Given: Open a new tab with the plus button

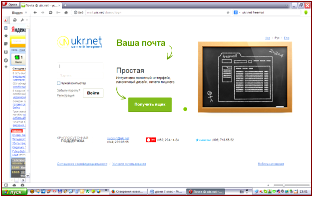Looking at the screenshot, I should pos(65,5).
